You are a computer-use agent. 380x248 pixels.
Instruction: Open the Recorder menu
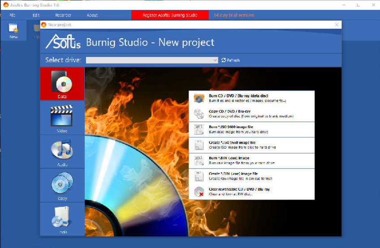tap(63, 15)
